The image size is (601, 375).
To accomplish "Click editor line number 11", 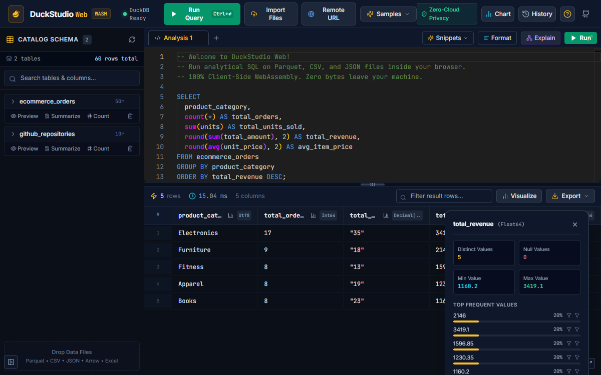I will (x=160, y=156).
